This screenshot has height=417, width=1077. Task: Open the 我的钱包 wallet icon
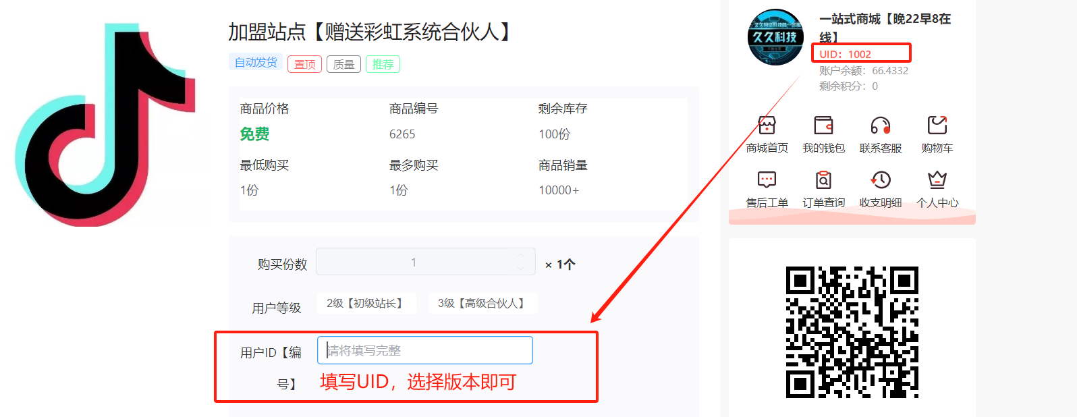pos(823,126)
